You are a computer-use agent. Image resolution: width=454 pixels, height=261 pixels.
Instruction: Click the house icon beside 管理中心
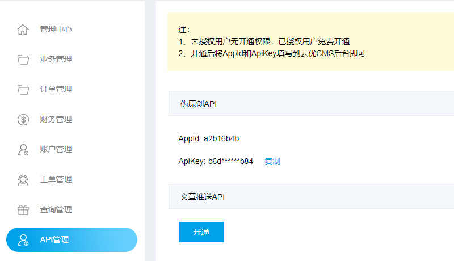[x=23, y=30]
